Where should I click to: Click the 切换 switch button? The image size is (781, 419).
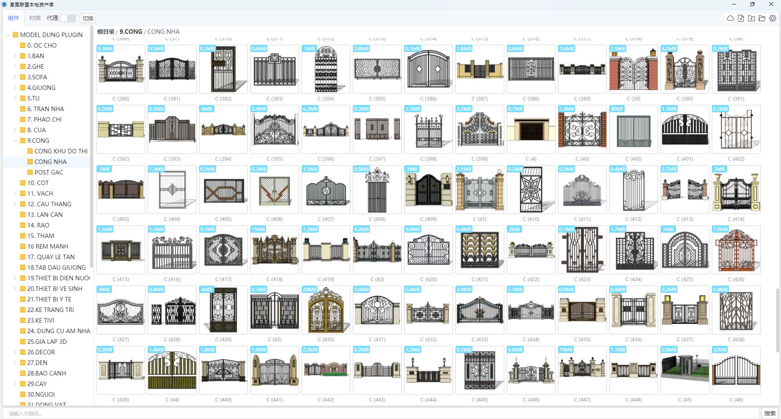(88, 18)
